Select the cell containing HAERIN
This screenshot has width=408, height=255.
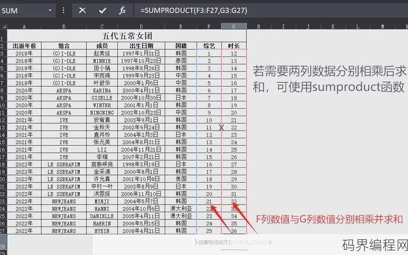coord(102,224)
